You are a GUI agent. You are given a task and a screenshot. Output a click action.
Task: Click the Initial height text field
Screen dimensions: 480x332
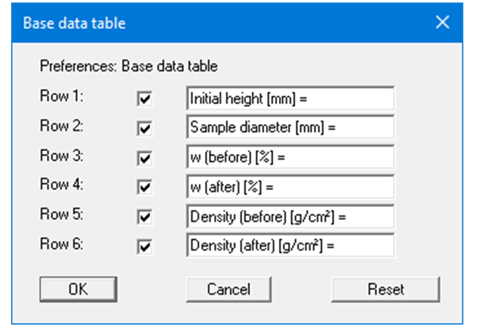point(290,99)
